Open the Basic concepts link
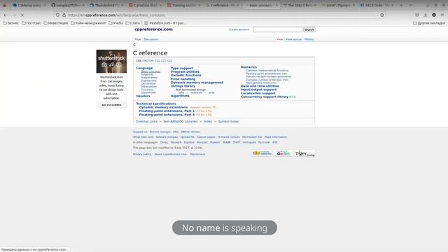Image resolution: width=448 pixels, height=252 pixels. (150, 71)
